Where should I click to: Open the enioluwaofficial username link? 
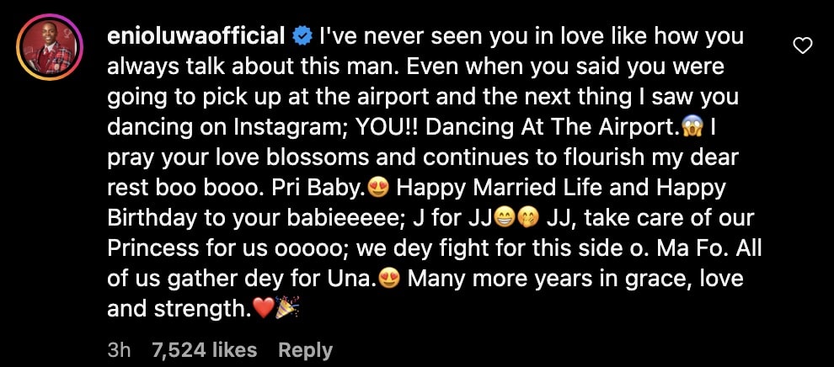(196, 37)
